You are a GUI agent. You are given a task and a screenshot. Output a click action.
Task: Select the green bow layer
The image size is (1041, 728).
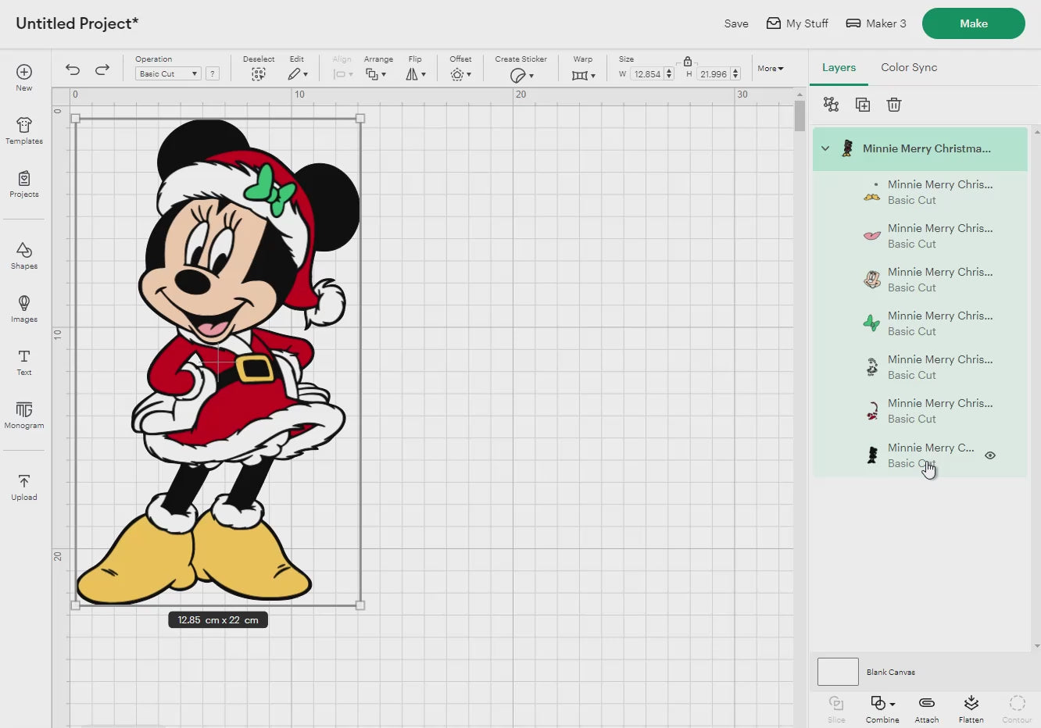[x=920, y=323]
